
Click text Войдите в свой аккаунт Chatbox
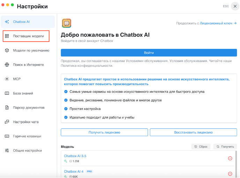point(87,41)
